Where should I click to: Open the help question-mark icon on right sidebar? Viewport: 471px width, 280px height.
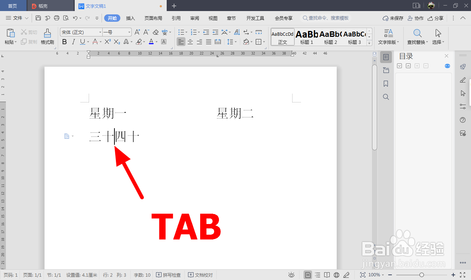point(463,120)
